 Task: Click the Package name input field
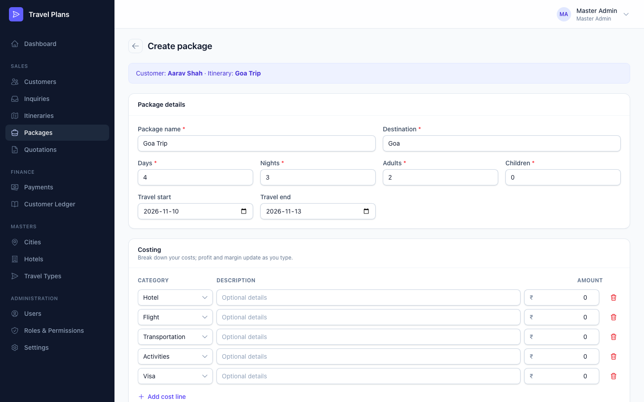pos(257,143)
